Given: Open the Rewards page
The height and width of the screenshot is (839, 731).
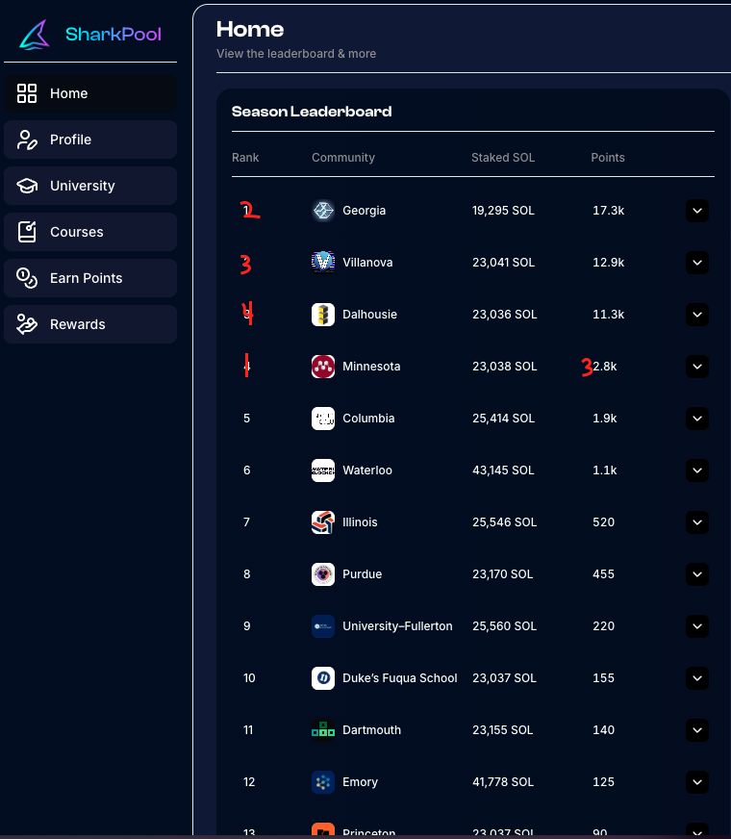Looking at the screenshot, I should point(90,324).
